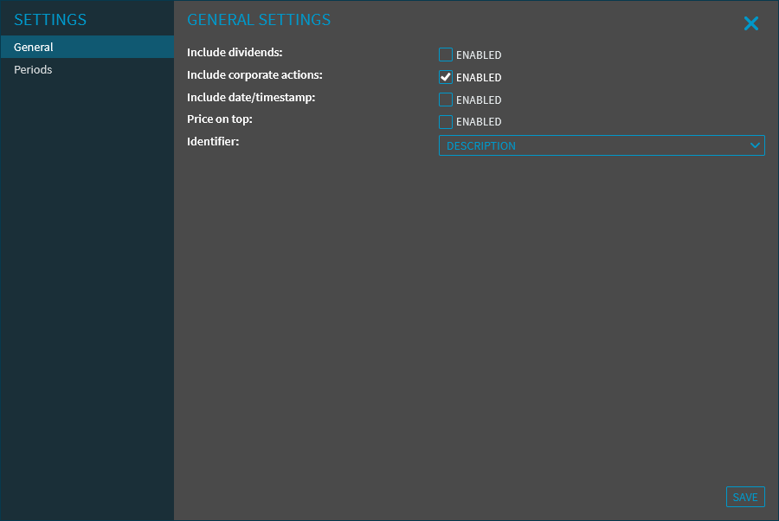The image size is (779, 521).
Task: Click the "Include dividends:" field label
Action: 235,53
